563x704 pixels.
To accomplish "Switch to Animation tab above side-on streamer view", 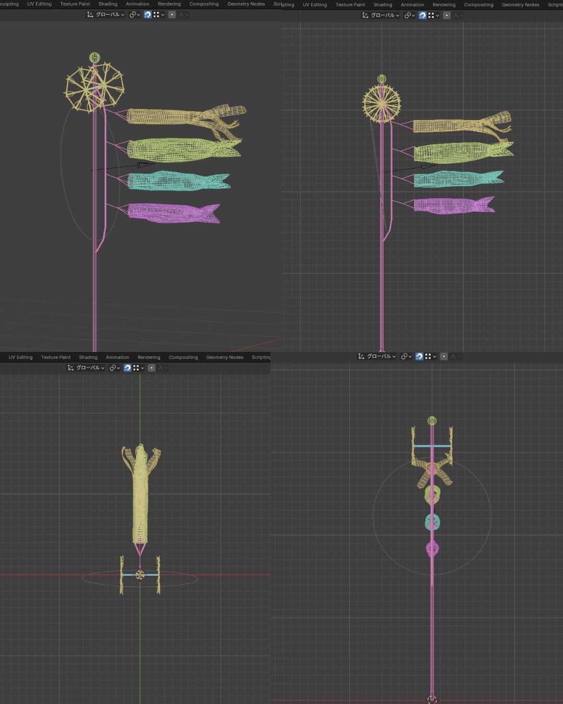I will click(412, 5).
